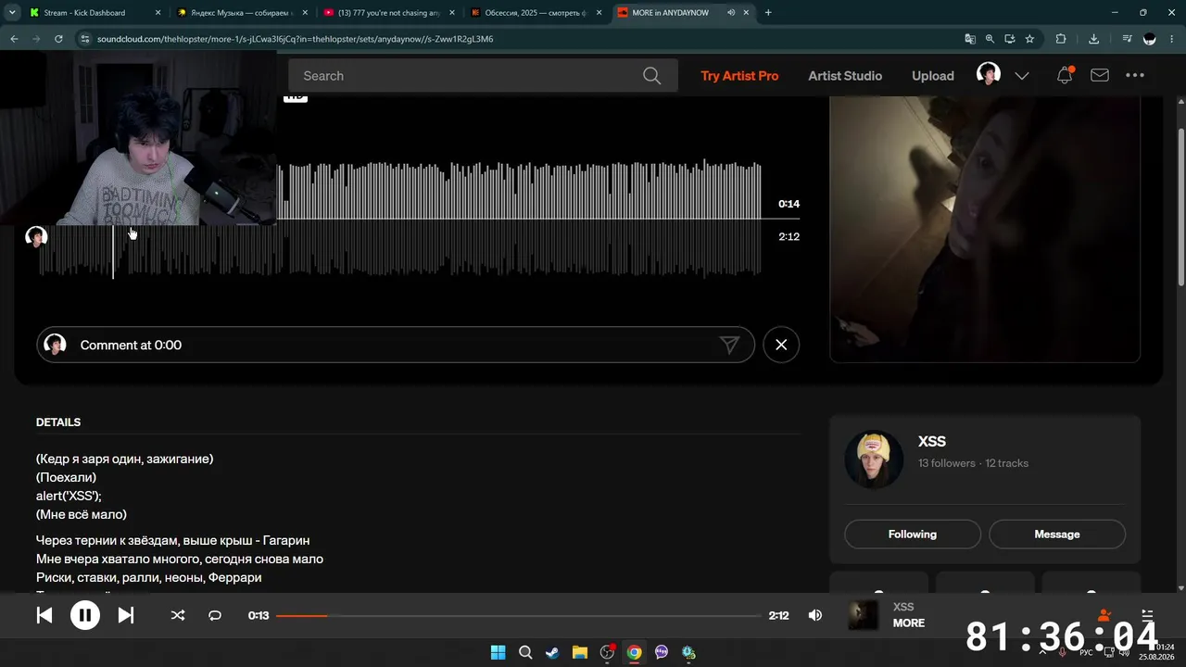Click the address bar URL
Viewport: 1186px width, 667px height.
pyautogui.click(x=295, y=39)
